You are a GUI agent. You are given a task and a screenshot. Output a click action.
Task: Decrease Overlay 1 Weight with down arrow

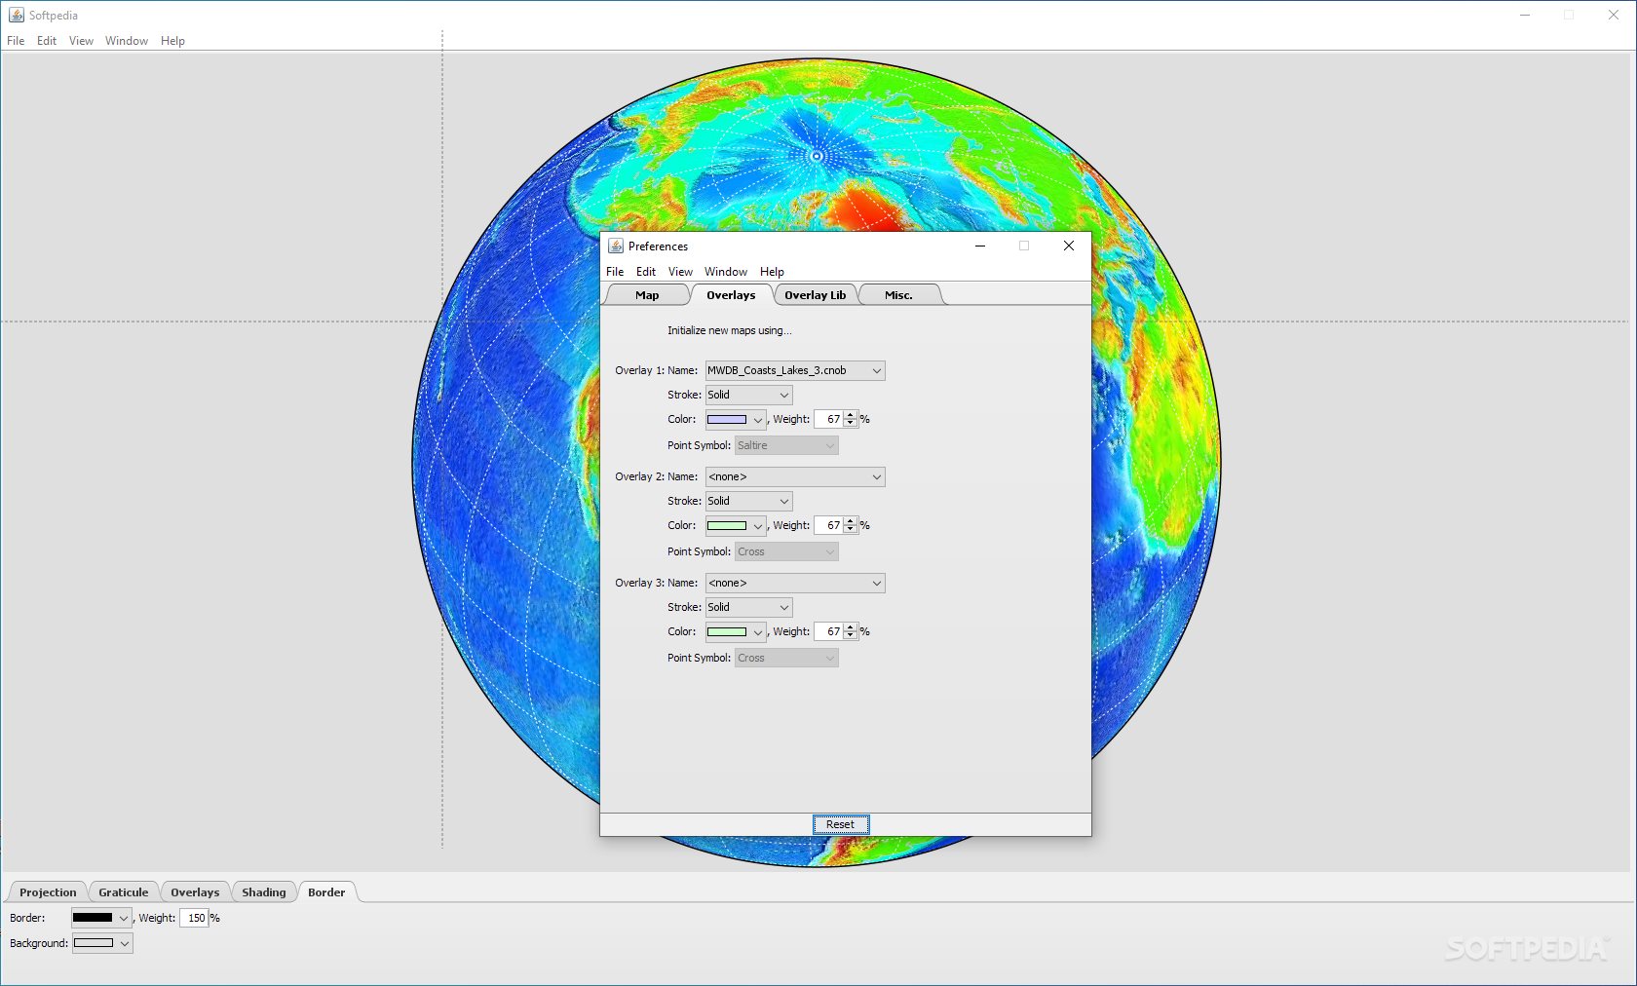pos(851,424)
